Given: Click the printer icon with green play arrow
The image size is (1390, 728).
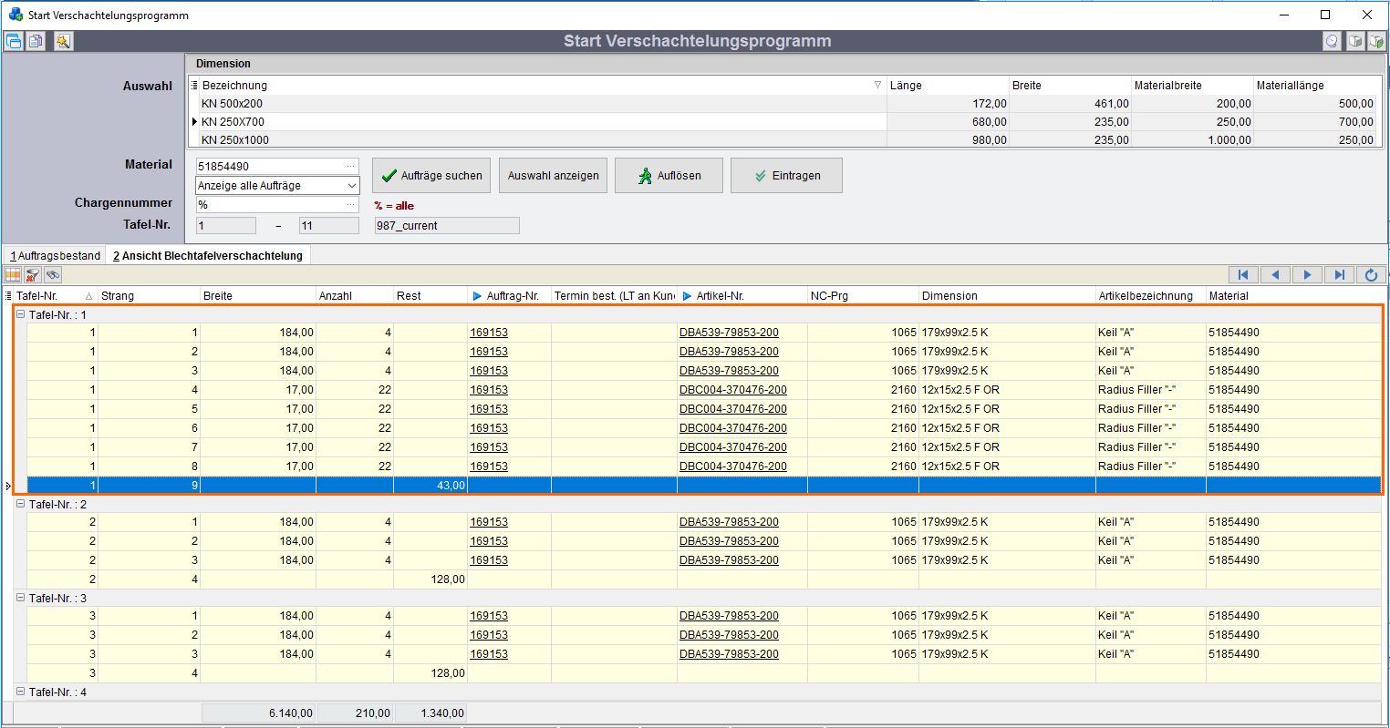Looking at the screenshot, I should [x=1376, y=41].
